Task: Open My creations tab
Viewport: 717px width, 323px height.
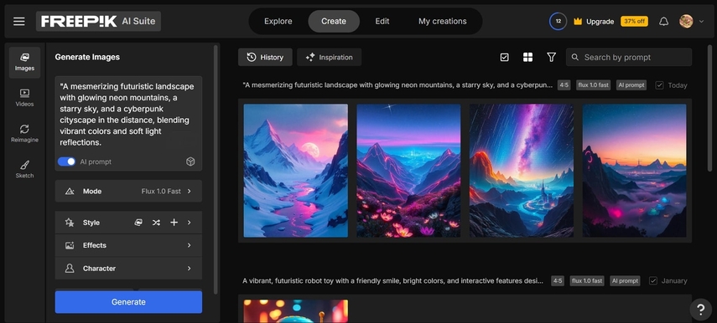Action: [443, 22]
